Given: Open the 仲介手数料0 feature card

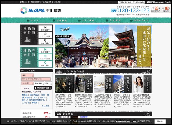Looking at the screenshot, I should (x=142, y=84).
